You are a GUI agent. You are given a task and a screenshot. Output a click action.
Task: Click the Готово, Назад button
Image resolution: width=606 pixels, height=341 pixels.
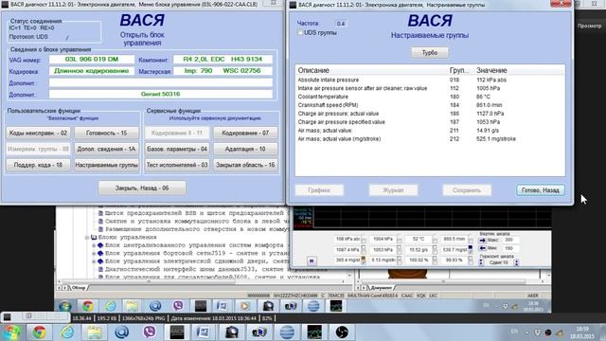[540, 190]
